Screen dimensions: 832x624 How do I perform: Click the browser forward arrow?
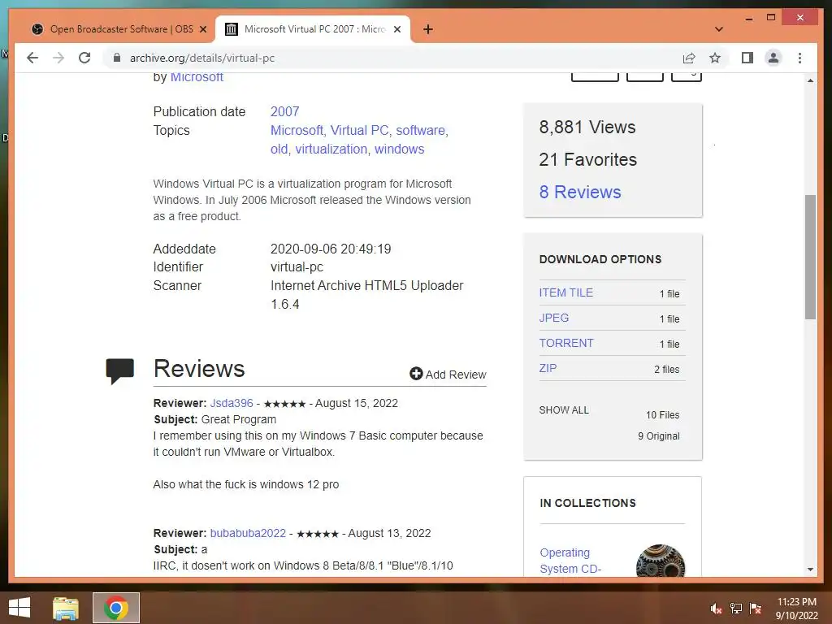click(58, 58)
